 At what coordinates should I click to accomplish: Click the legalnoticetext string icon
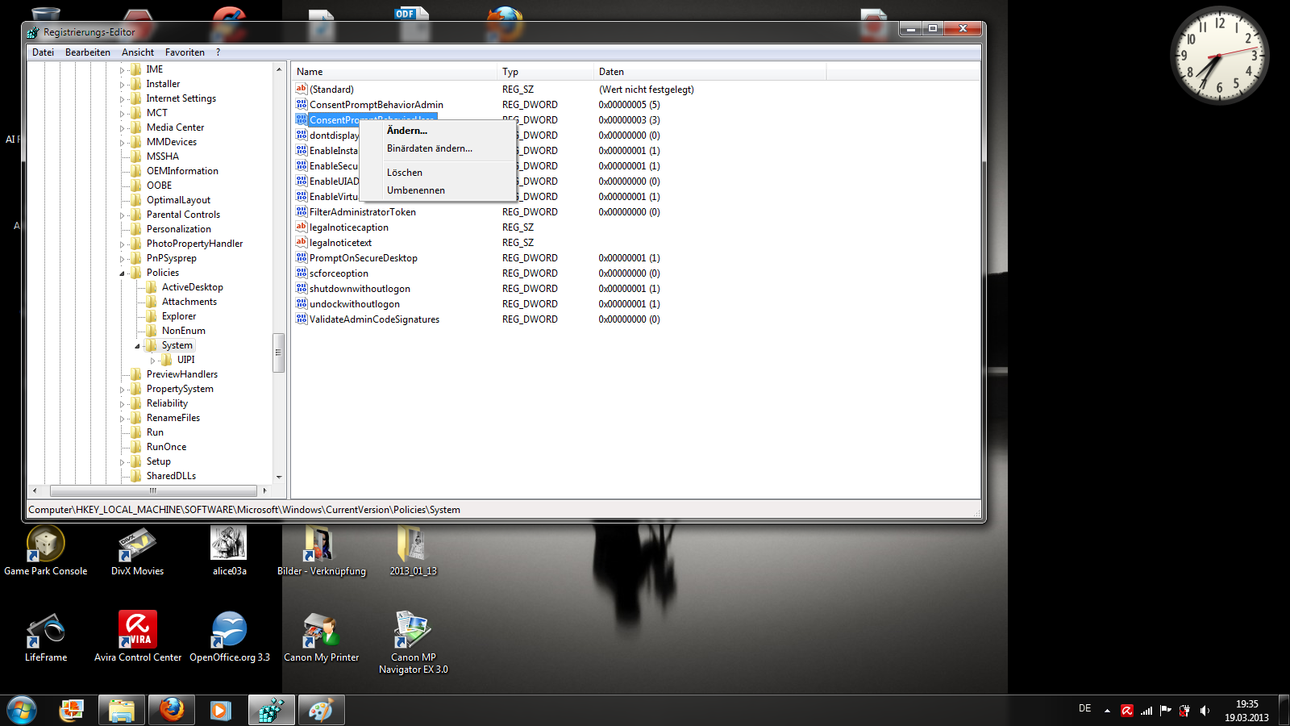302,242
